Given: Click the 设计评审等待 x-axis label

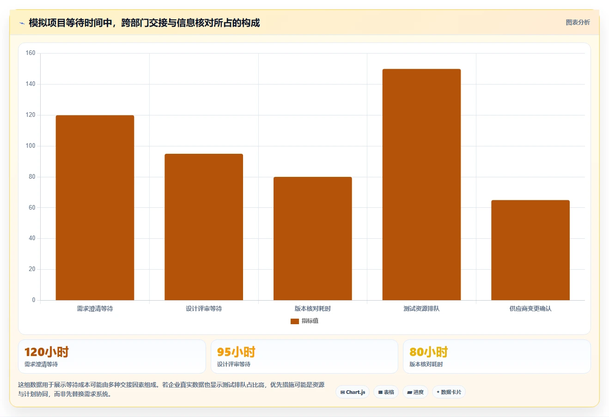Looking at the screenshot, I should (x=204, y=308).
